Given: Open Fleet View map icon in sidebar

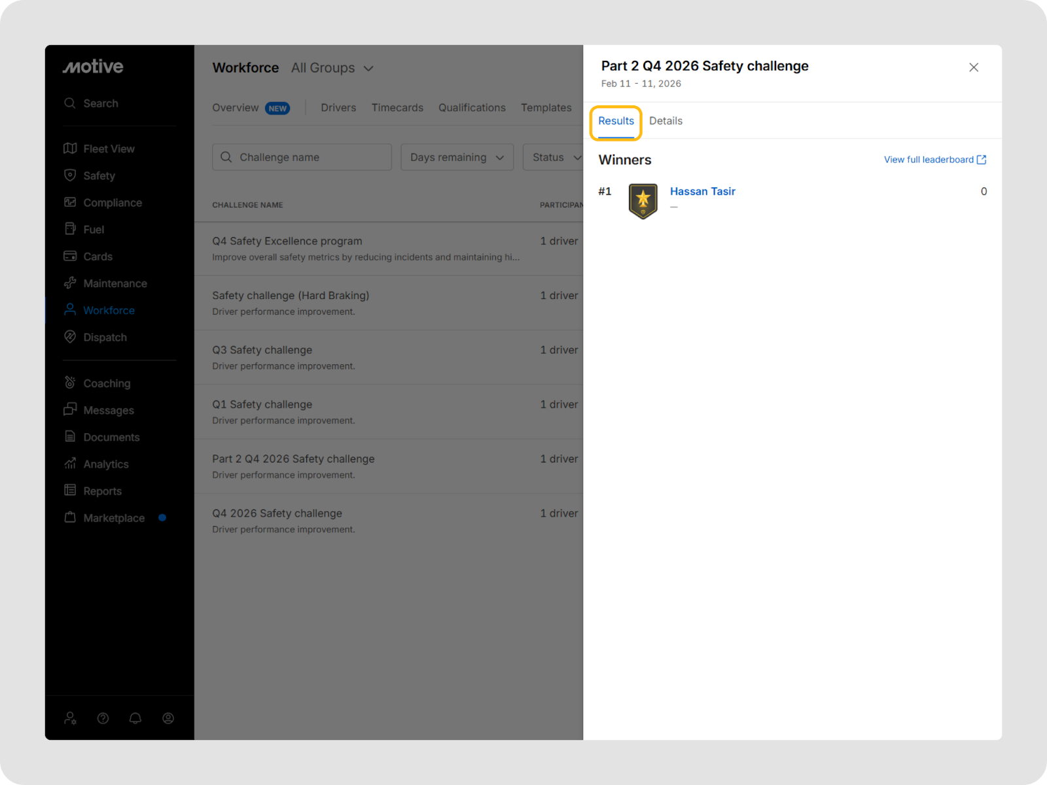Looking at the screenshot, I should pyautogui.click(x=70, y=148).
